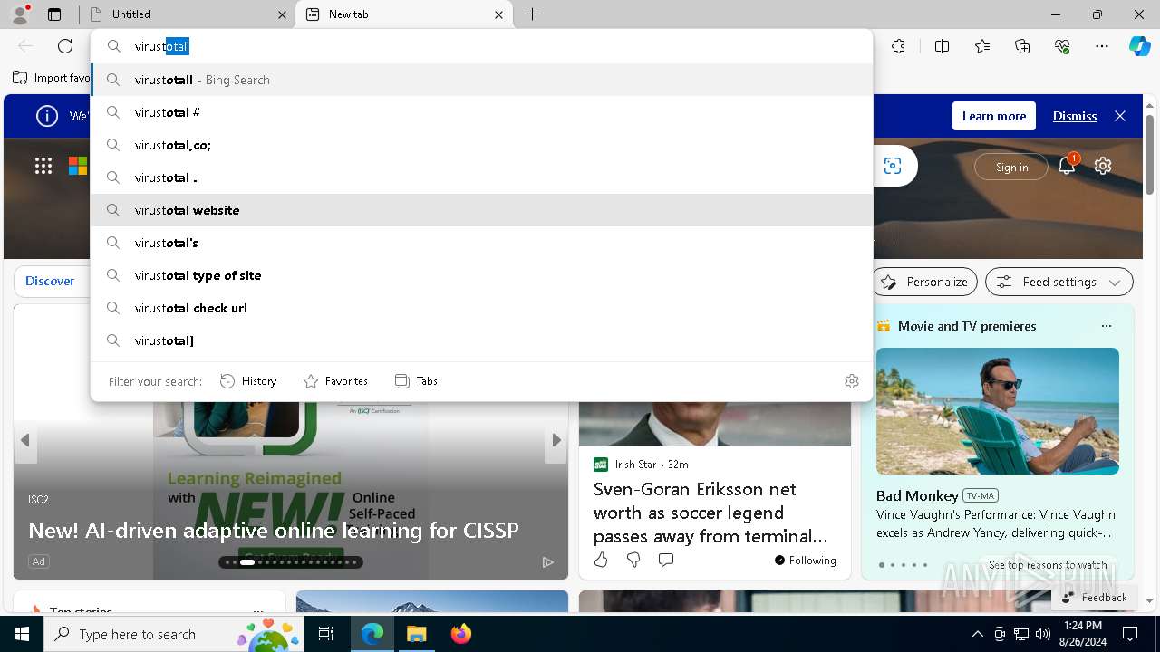Screen dimensions: 1160x652
Task: Click the Windows taskbar search box
Action: tap(174, 634)
